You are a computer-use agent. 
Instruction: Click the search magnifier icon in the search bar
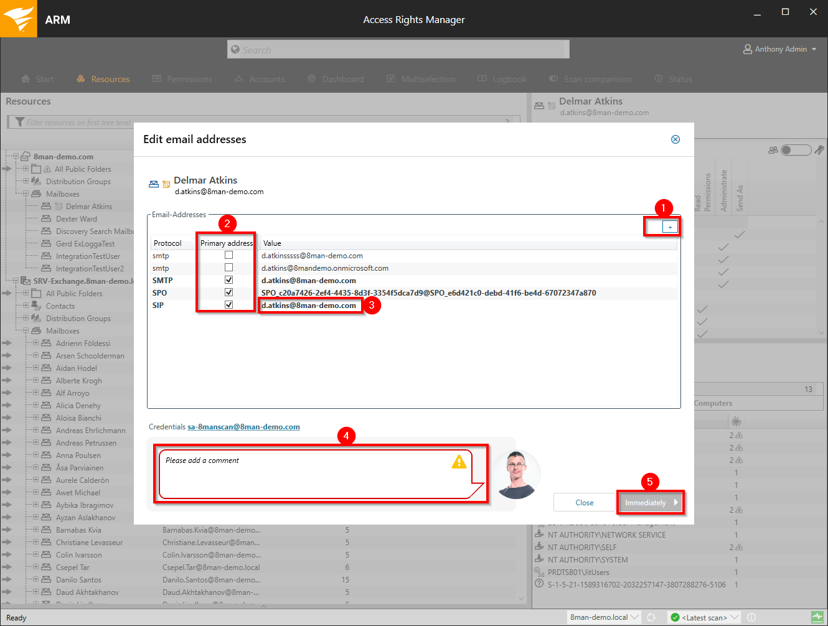coord(235,49)
